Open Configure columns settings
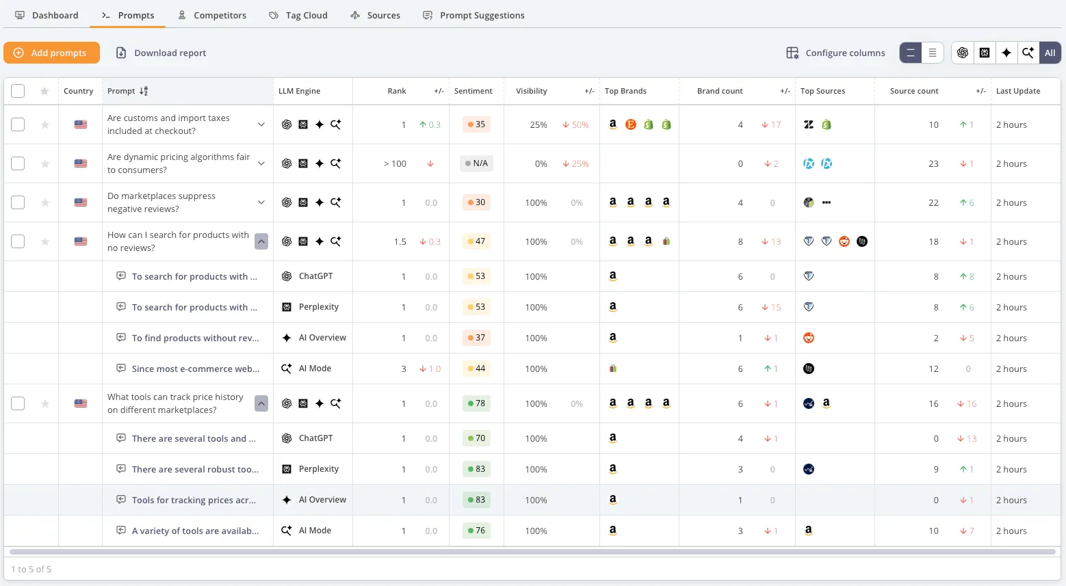The image size is (1066, 586). (835, 53)
